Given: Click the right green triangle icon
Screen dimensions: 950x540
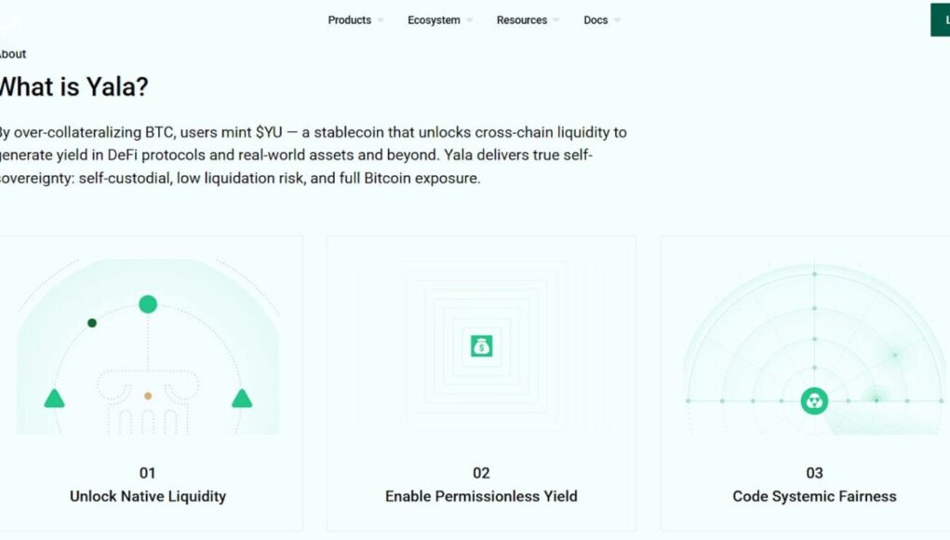Looking at the screenshot, I should 242,398.
